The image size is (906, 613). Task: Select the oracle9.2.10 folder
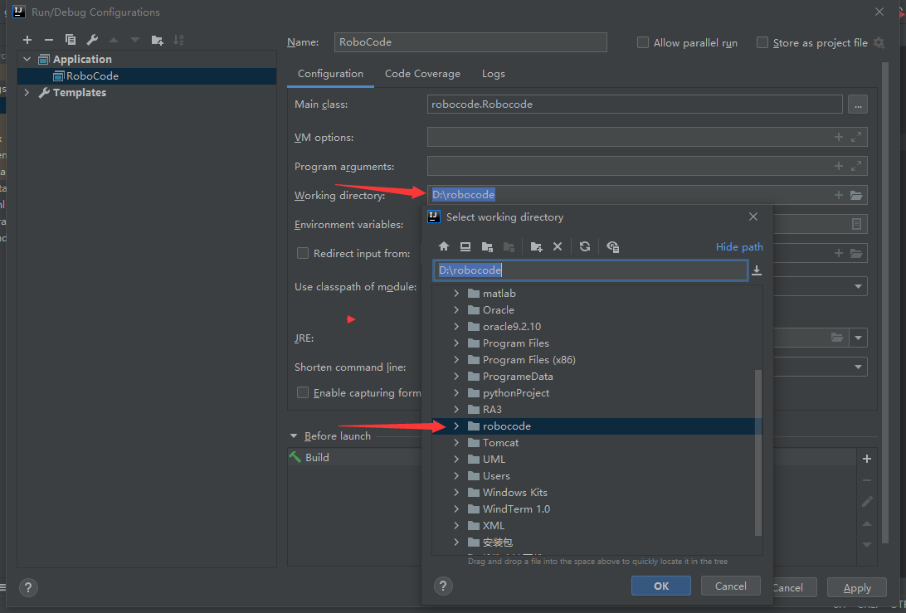coord(512,327)
